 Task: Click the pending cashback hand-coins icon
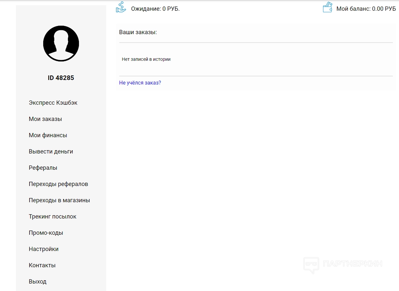[x=121, y=7]
